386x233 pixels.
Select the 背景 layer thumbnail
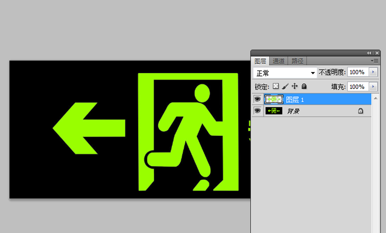[274, 111]
